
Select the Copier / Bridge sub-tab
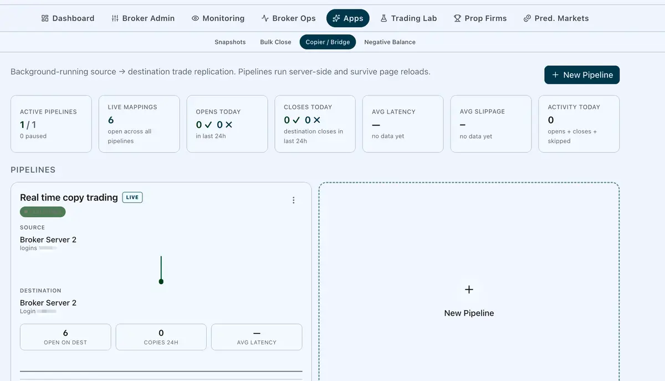[x=328, y=42]
